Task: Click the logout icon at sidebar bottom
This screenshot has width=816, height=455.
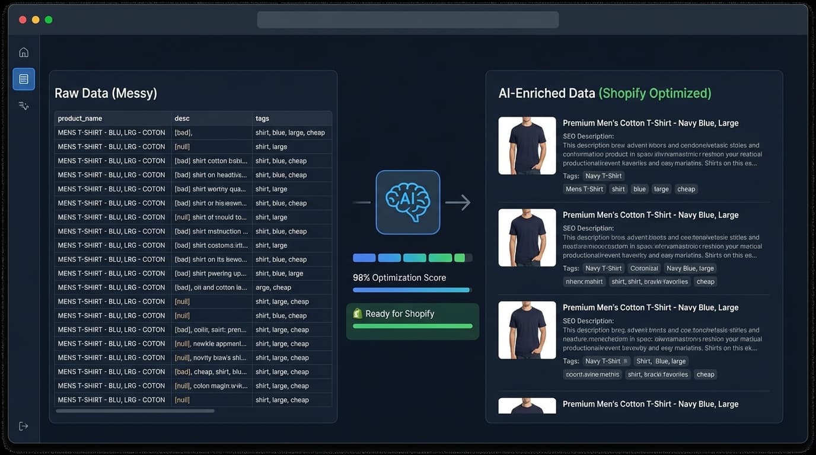Action: point(23,425)
